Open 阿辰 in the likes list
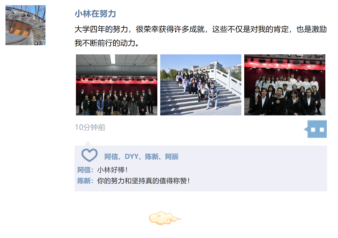Viewport: 338px width, 238px height. (172, 157)
